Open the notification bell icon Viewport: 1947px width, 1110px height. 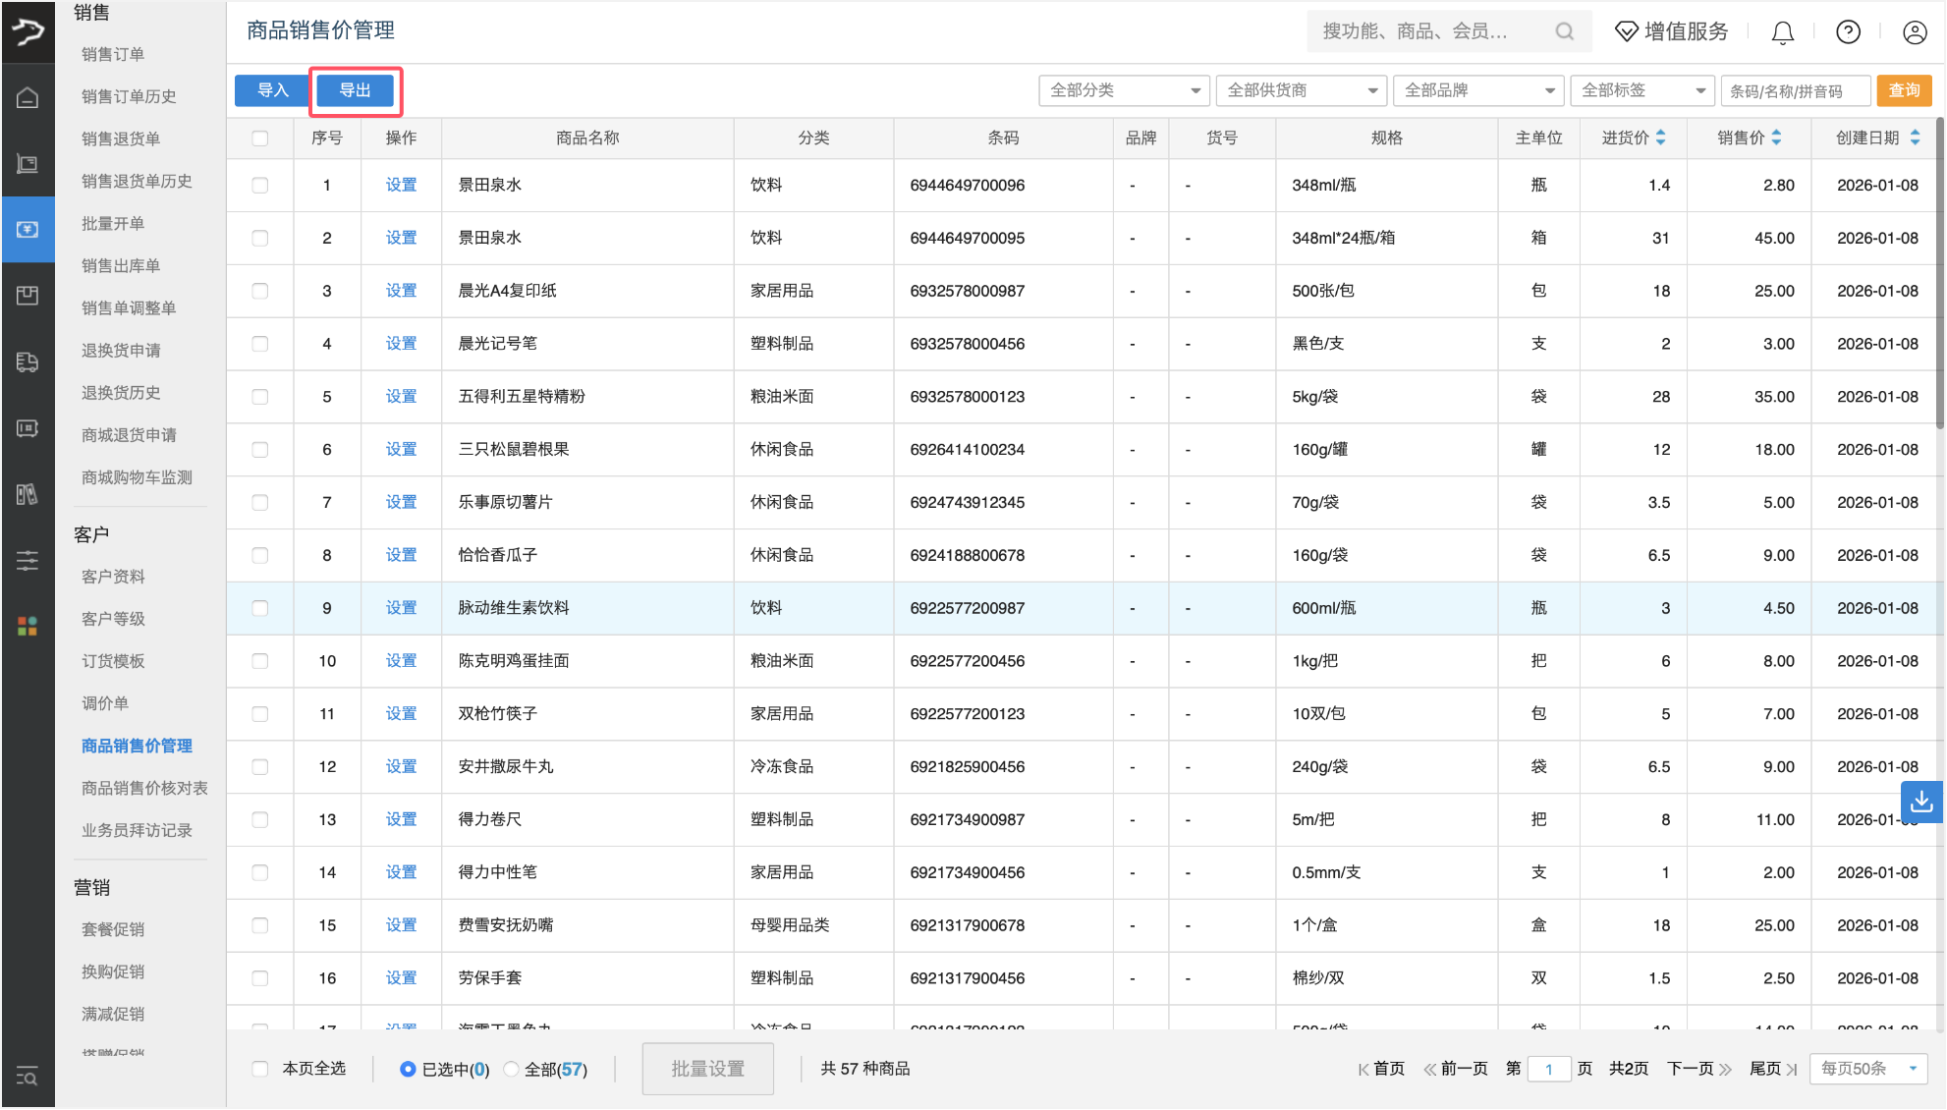point(1781,31)
